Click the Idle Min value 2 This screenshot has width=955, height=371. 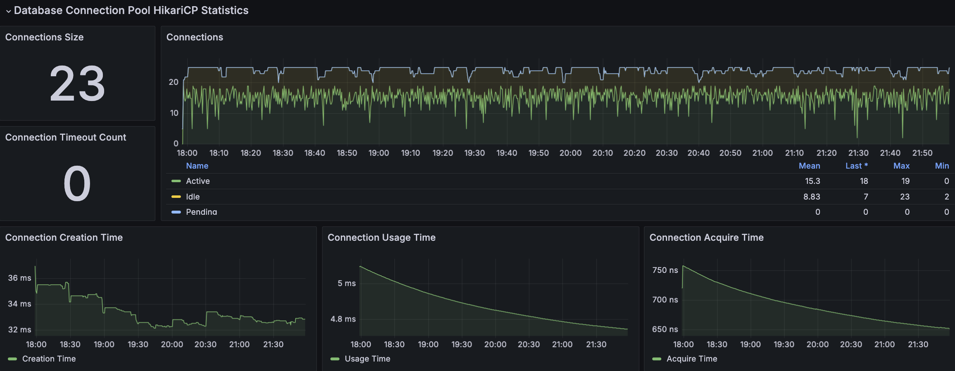[947, 197]
